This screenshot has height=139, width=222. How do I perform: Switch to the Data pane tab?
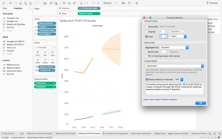pyautogui.click(x=5, y=8)
